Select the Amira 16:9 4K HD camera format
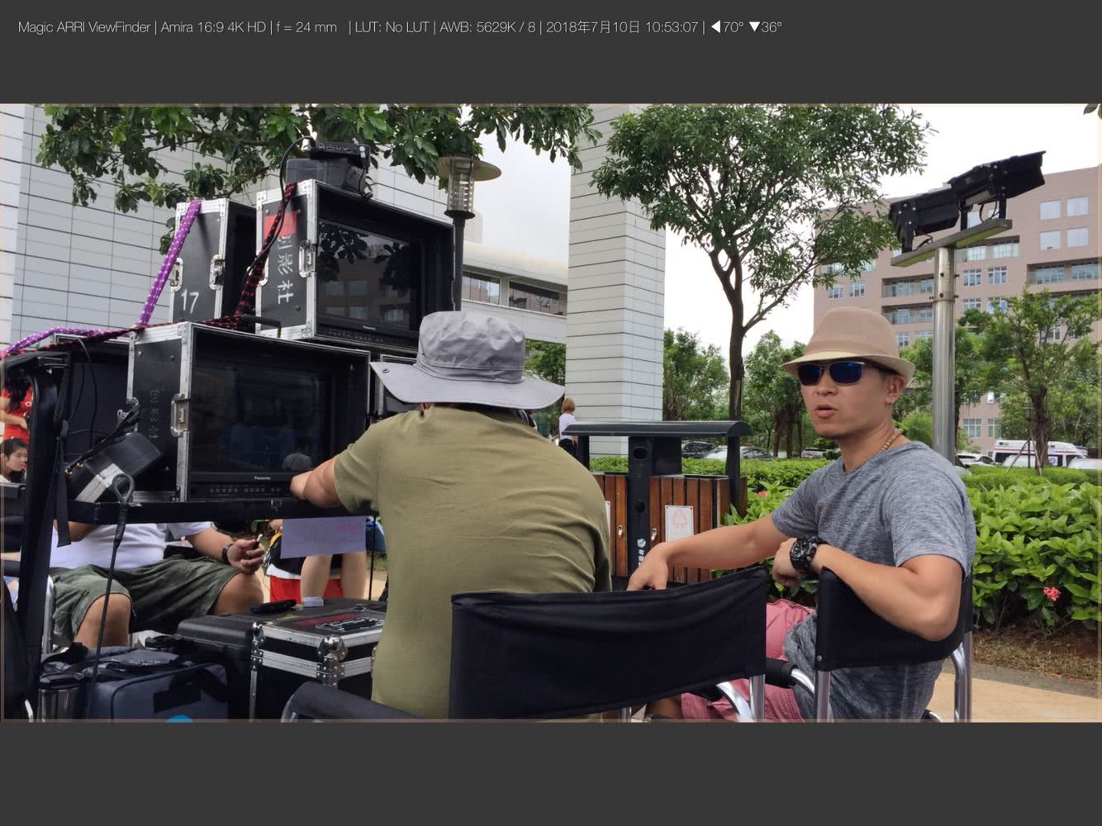The image size is (1102, 826). click(213, 27)
